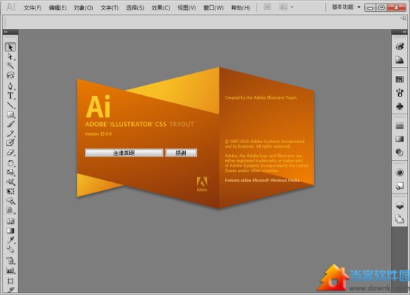Select the Selection (black arrow) tool
Screen dimensions: 410x295
tap(10, 47)
